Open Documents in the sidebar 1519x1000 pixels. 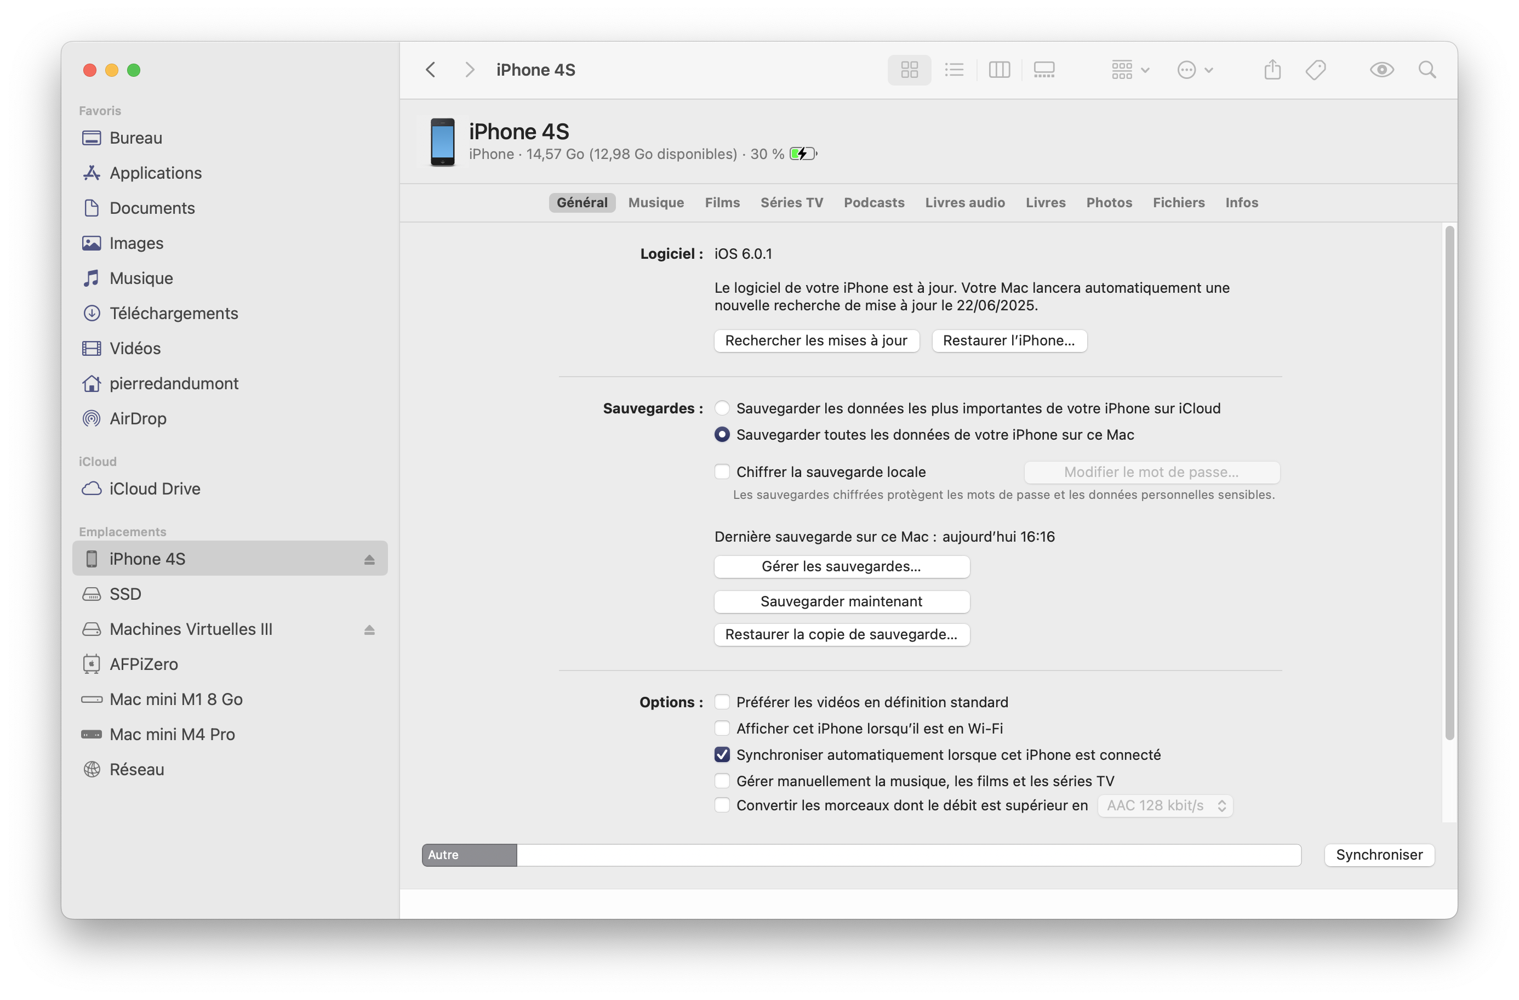coord(230,208)
